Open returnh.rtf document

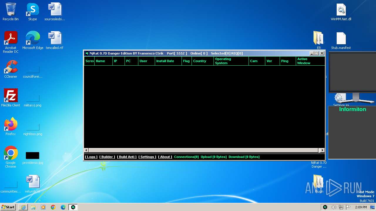(33, 184)
